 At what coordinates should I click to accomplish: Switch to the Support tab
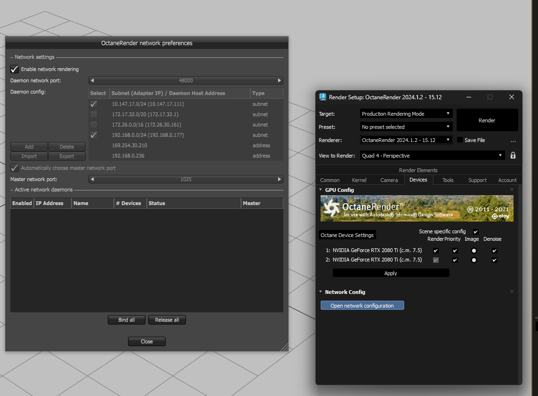tap(477, 180)
